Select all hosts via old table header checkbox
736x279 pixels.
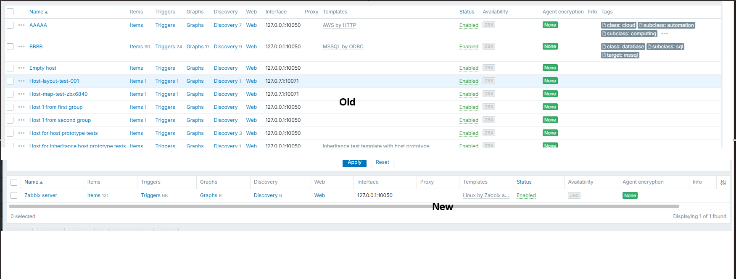10,12
